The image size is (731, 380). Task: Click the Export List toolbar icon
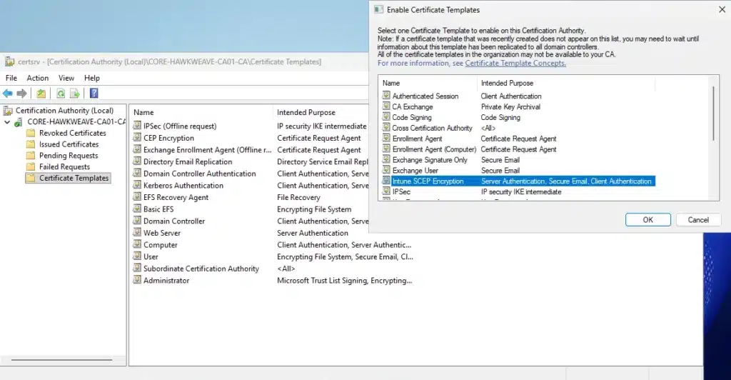coord(74,93)
